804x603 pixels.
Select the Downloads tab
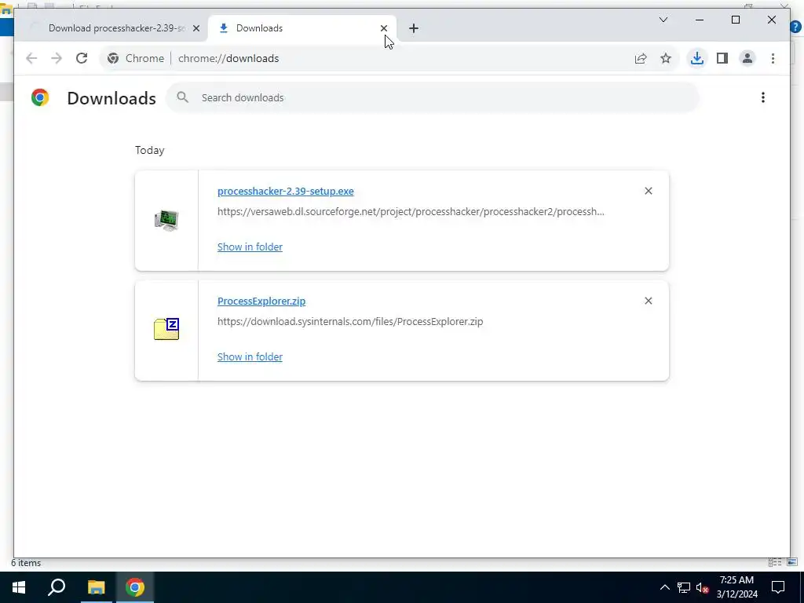tap(301, 28)
